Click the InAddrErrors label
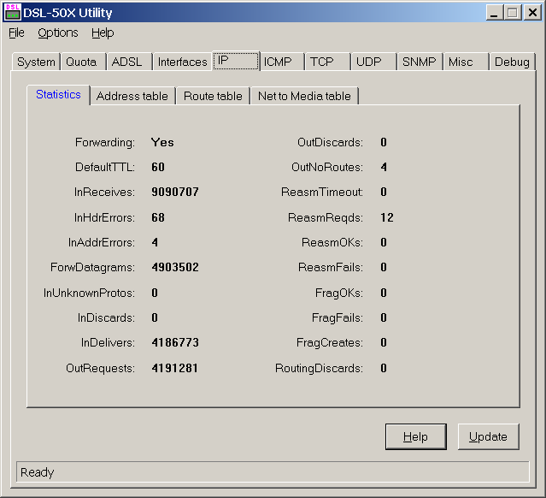 point(102,242)
